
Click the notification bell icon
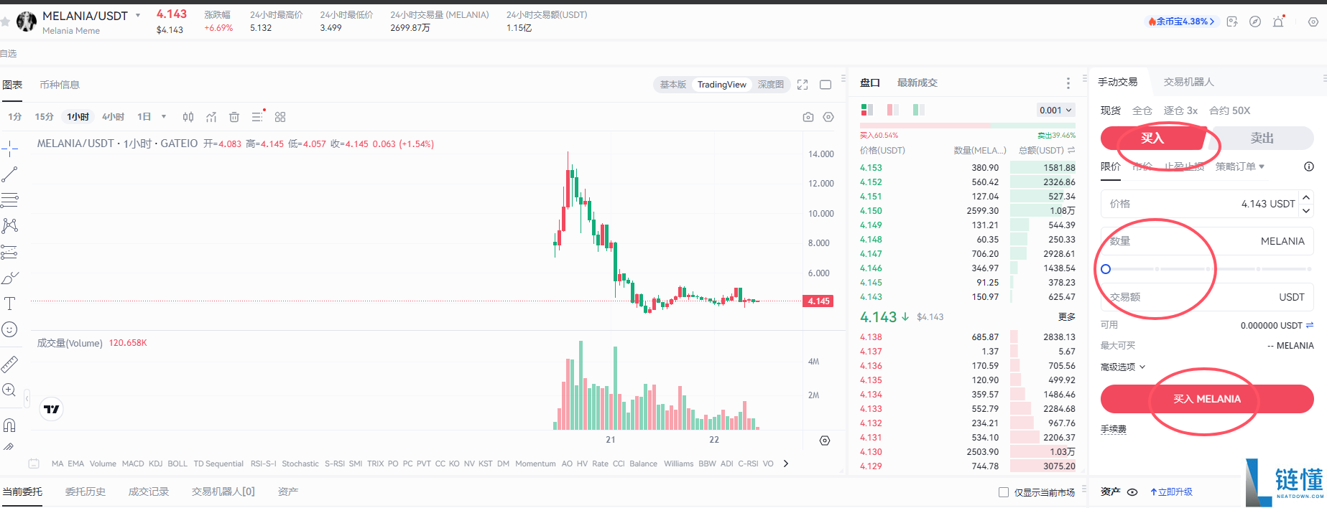click(1278, 22)
